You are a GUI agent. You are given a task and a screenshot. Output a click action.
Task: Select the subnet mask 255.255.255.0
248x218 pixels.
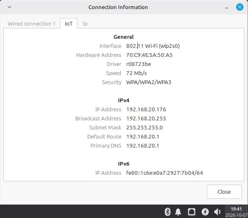(144, 127)
